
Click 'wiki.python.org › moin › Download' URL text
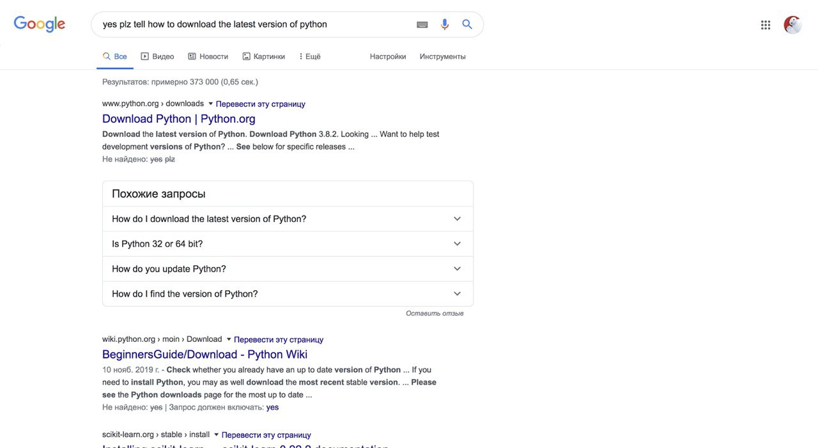coord(162,339)
